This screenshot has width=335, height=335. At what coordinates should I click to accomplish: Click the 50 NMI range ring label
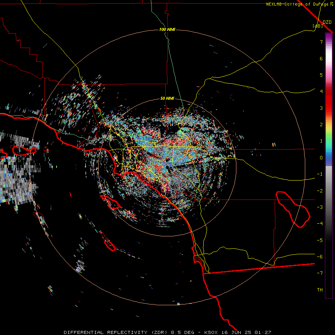[167, 99]
